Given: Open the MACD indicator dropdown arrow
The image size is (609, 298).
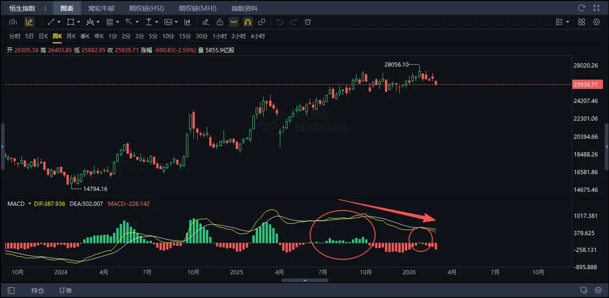Looking at the screenshot, I should pos(30,204).
